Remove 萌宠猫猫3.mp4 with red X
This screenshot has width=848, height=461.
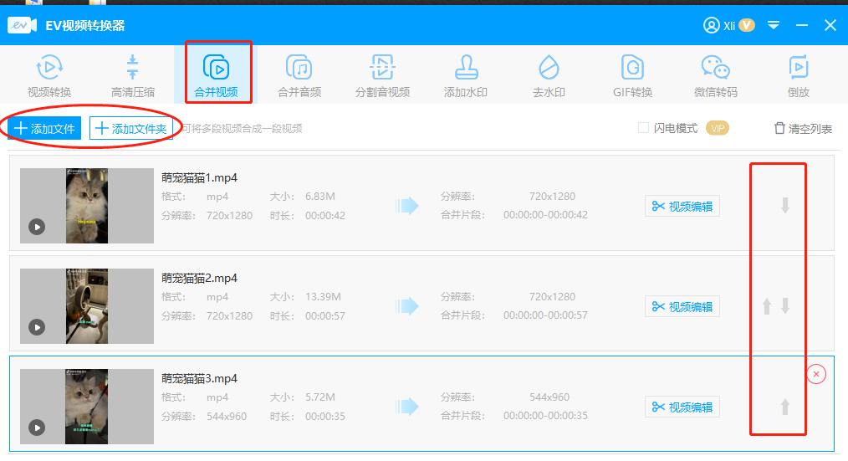816,374
